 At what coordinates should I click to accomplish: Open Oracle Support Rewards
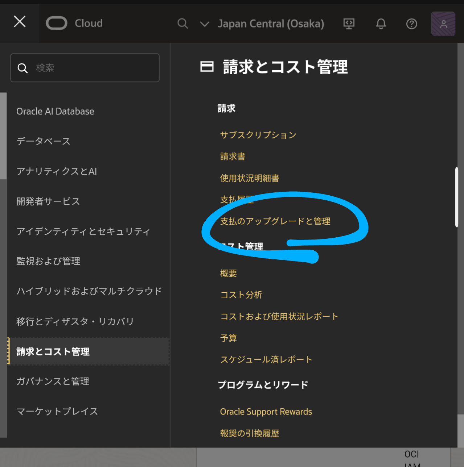[266, 412]
